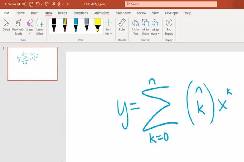This screenshot has width=244, height=162.
Task: Open the Animations tab
Action: 102,13
